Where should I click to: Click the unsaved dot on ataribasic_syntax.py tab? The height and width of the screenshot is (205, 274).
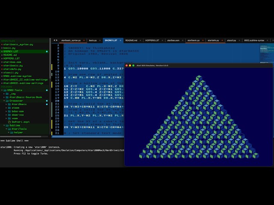84,41
